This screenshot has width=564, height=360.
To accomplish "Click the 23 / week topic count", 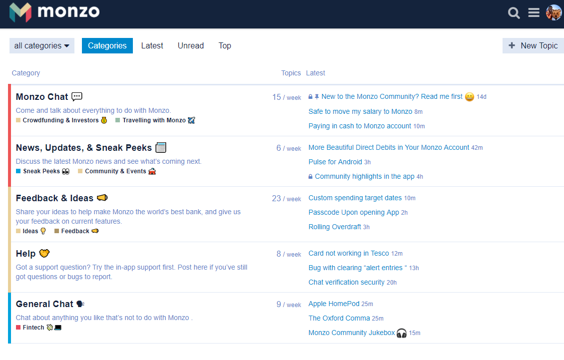I will (286, 199).
